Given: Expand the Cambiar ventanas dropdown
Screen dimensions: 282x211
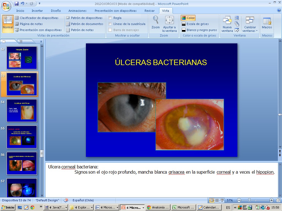Looking at the screenshot, I should [250, 29].
